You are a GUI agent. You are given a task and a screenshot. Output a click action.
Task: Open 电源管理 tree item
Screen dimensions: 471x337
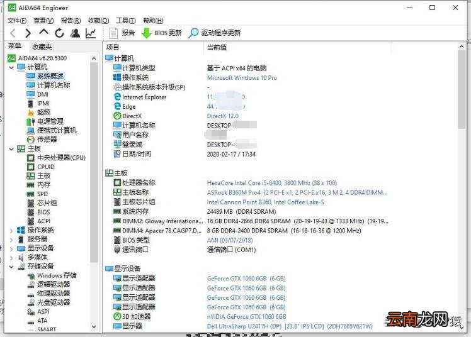click(x=45, y=121)
